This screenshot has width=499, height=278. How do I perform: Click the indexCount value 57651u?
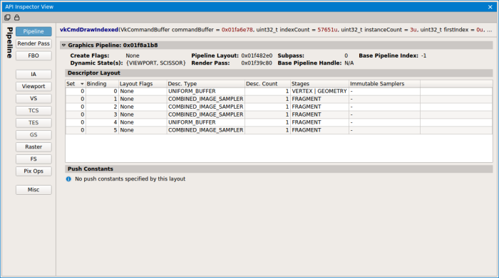[x=327, y=30]
